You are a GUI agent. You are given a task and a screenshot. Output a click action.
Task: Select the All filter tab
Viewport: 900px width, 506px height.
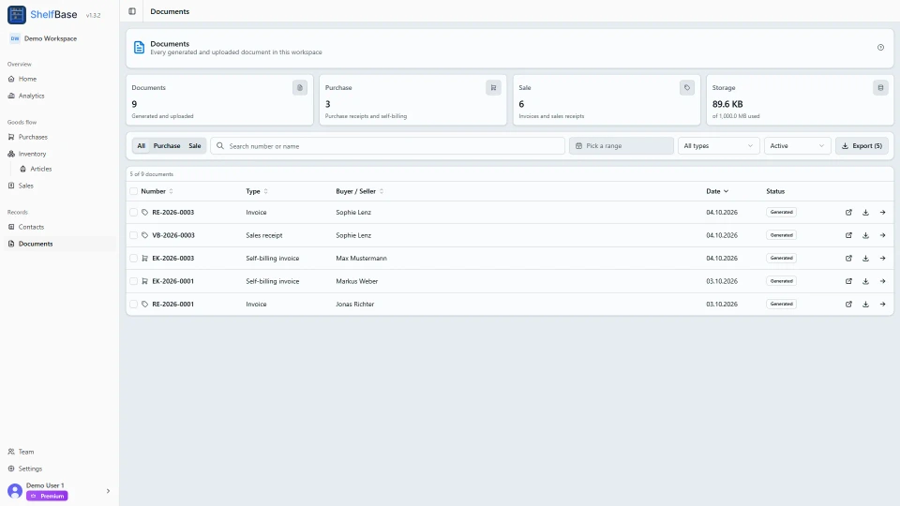142,146
